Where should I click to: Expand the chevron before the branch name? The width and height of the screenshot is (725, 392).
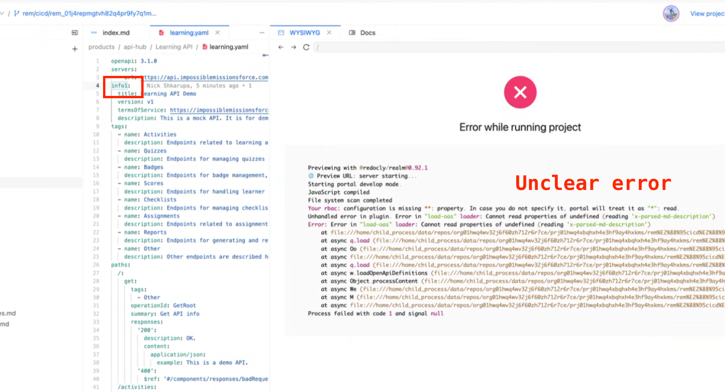pyautogui.click(x=2, y=14)
